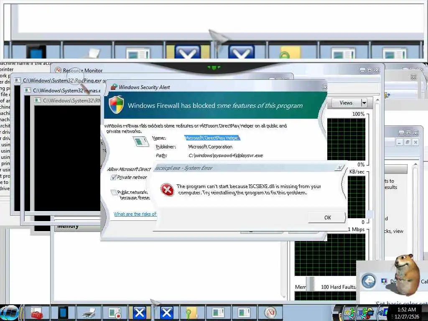Toggle the Private networks checkbox
This screenshot has width=428, height=321.
(x=113, y=177)
